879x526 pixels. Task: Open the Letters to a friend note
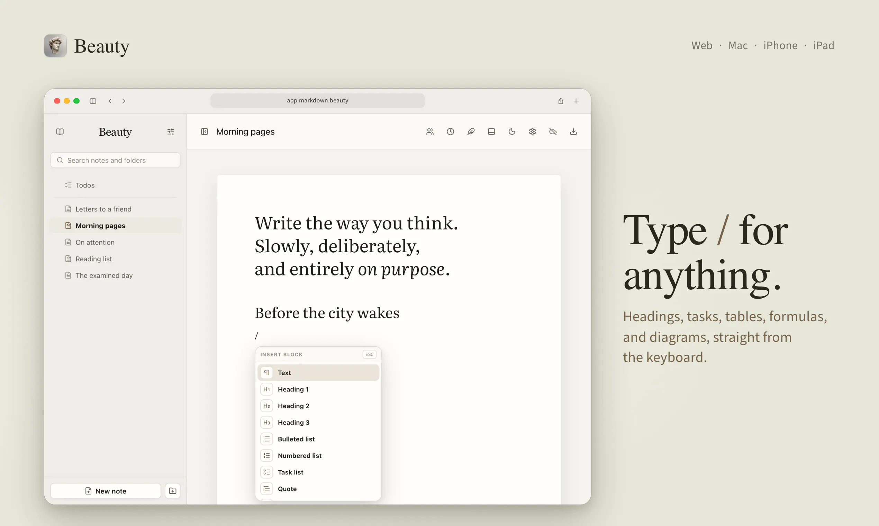click(x=115, y=209)
